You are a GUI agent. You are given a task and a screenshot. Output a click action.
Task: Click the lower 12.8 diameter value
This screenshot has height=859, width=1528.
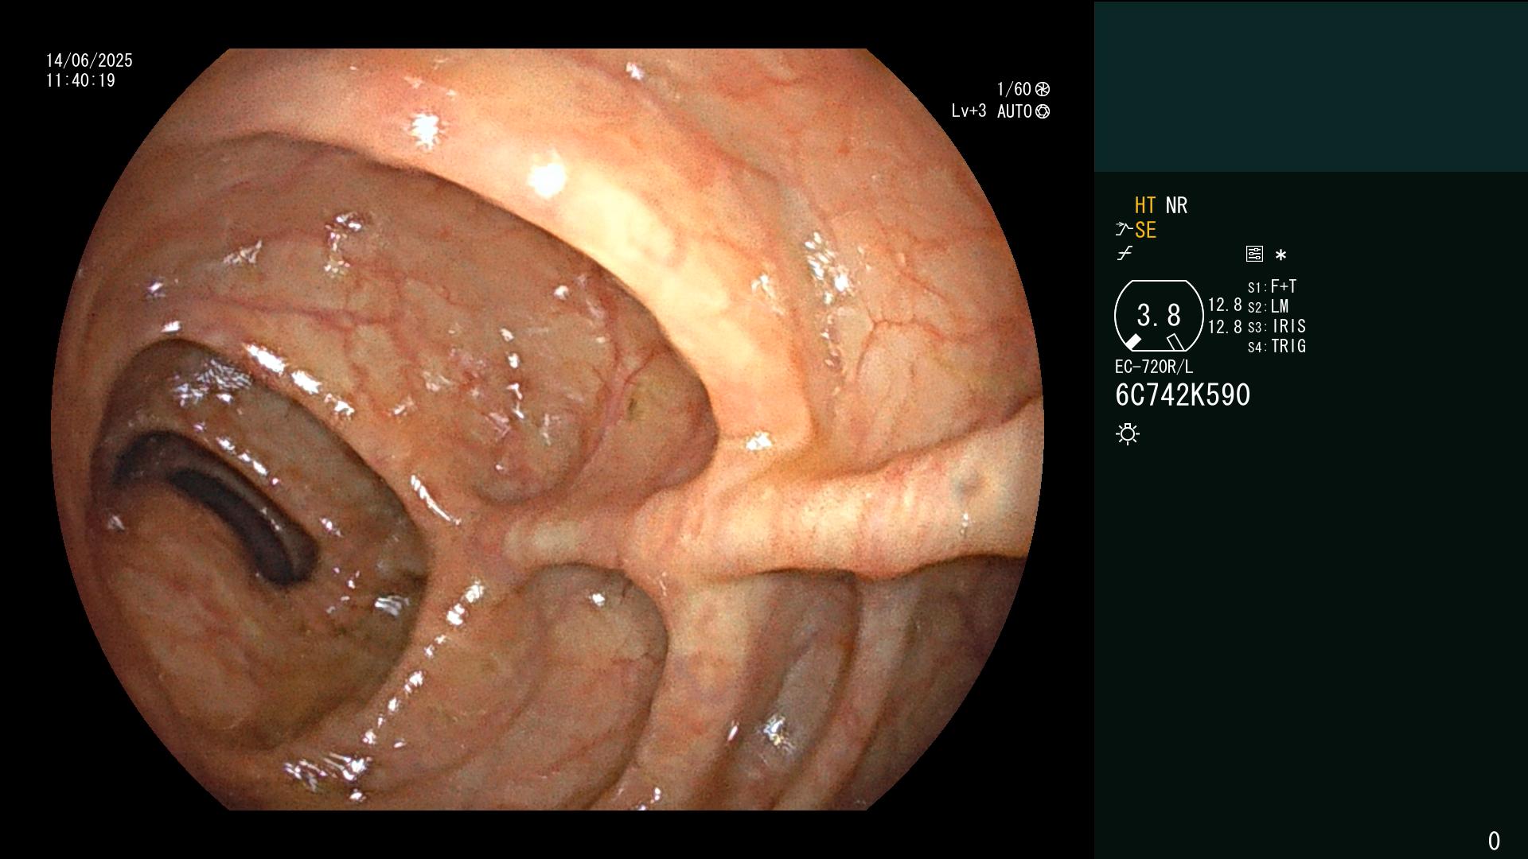(1225, 326)
